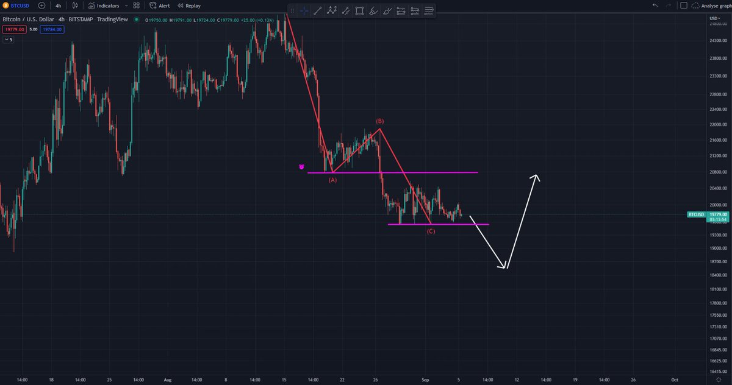Select the Trend Line drawing tool
The image size is (732, 385).
point(317,10)
